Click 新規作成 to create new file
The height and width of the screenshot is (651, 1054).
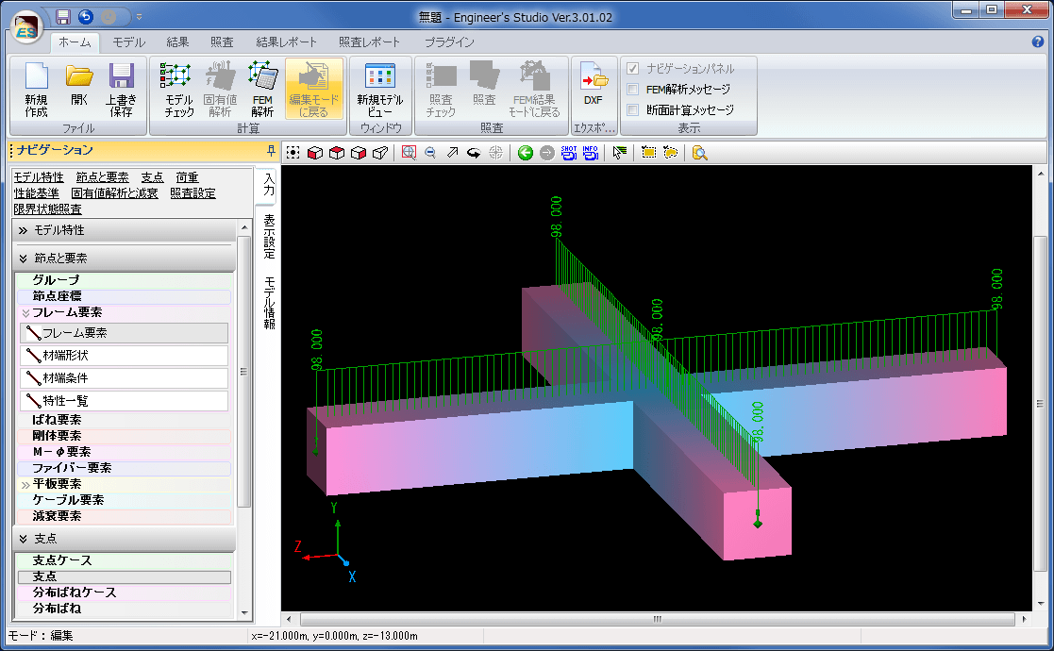(36, 90)
